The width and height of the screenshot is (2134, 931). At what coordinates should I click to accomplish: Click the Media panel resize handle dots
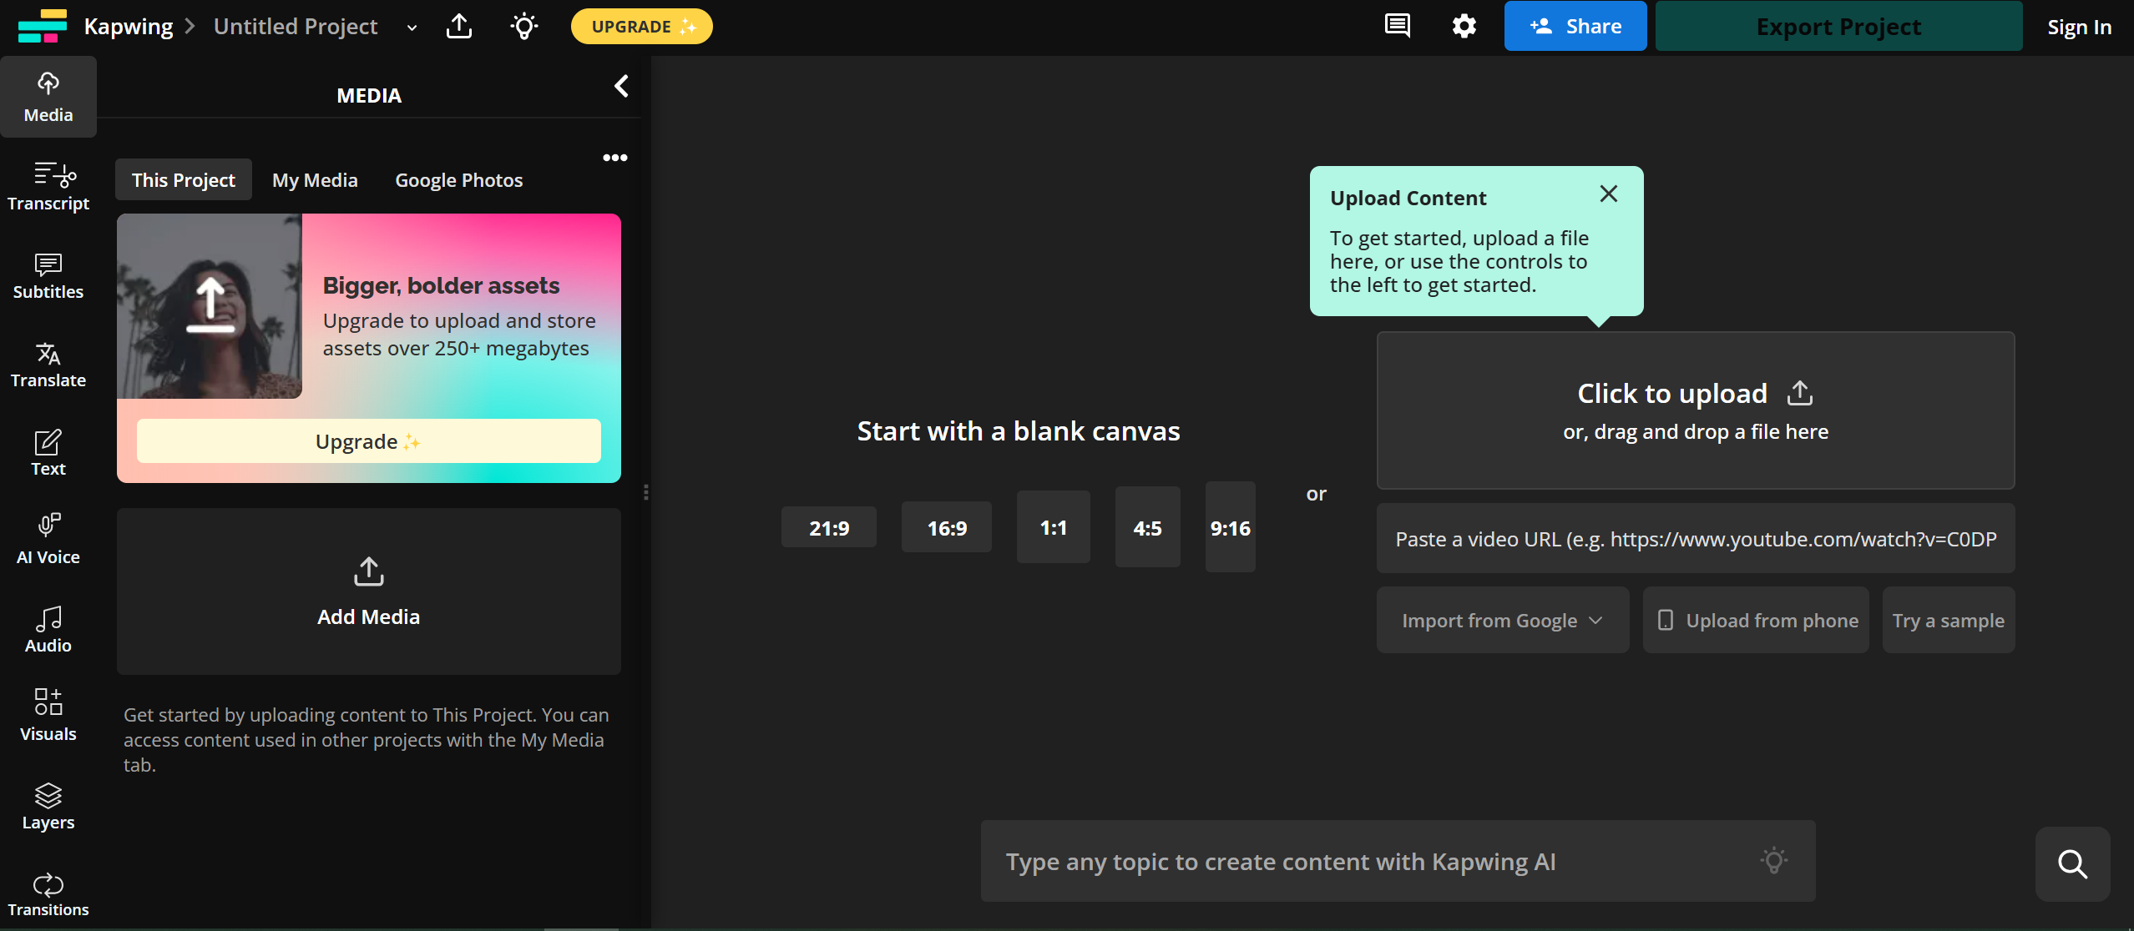(x=646, y=492)
